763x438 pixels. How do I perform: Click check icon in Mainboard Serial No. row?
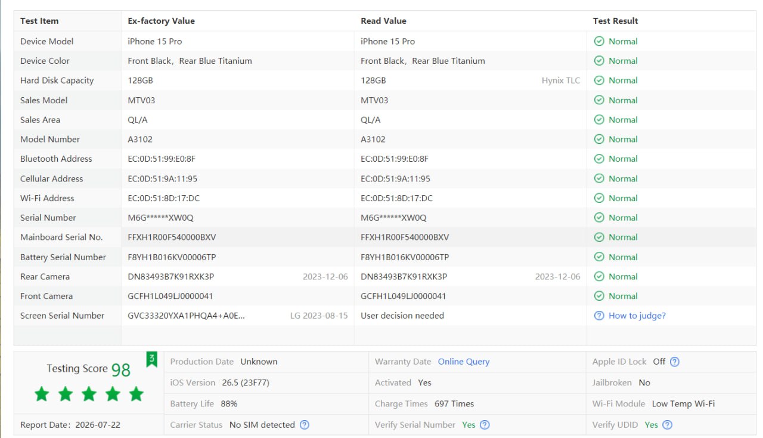pos(599,237)
